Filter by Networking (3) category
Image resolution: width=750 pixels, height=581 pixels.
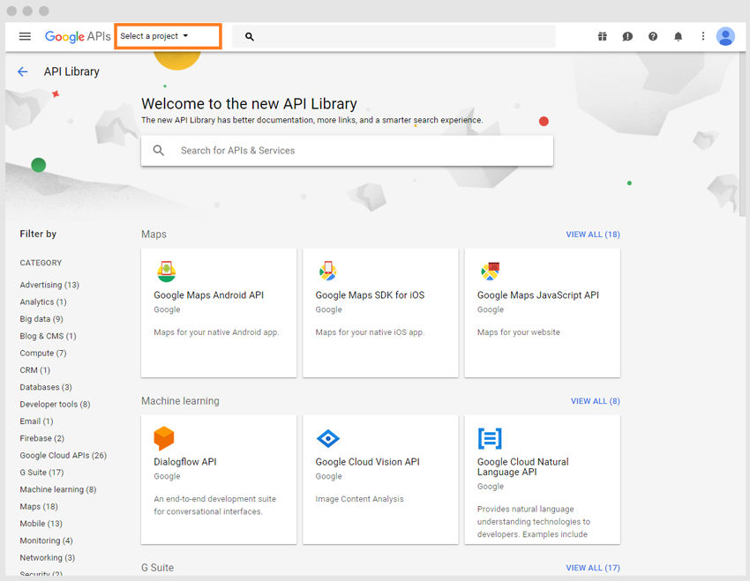[48, 557]
